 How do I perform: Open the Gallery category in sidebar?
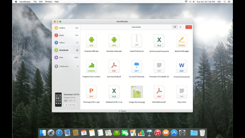click(66, 28)
